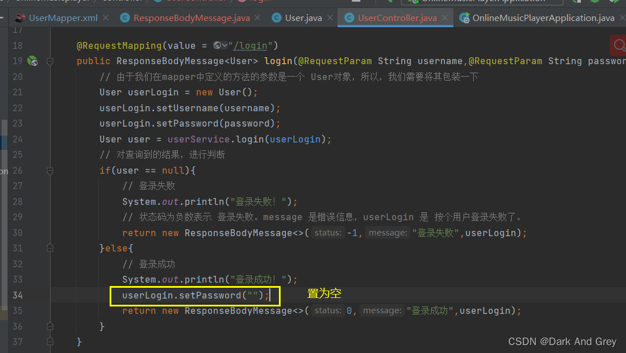This screenshot has height=353, width=626.
Task: Select the UserController.java tab
Action: pyautogui.click(x=397, y=18)
